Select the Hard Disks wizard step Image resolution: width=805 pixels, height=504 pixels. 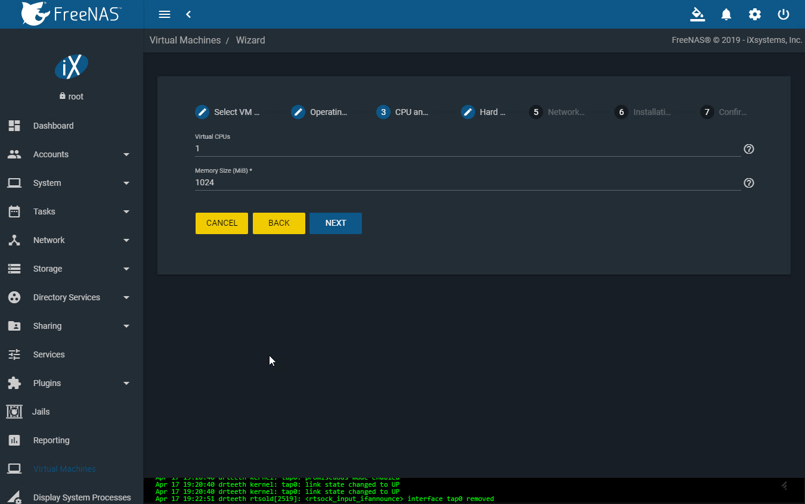coord(484,112)
